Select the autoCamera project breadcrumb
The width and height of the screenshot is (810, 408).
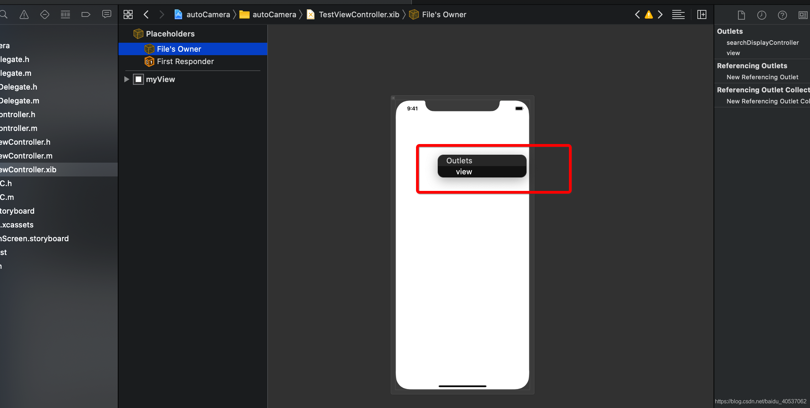click(202, 14)
